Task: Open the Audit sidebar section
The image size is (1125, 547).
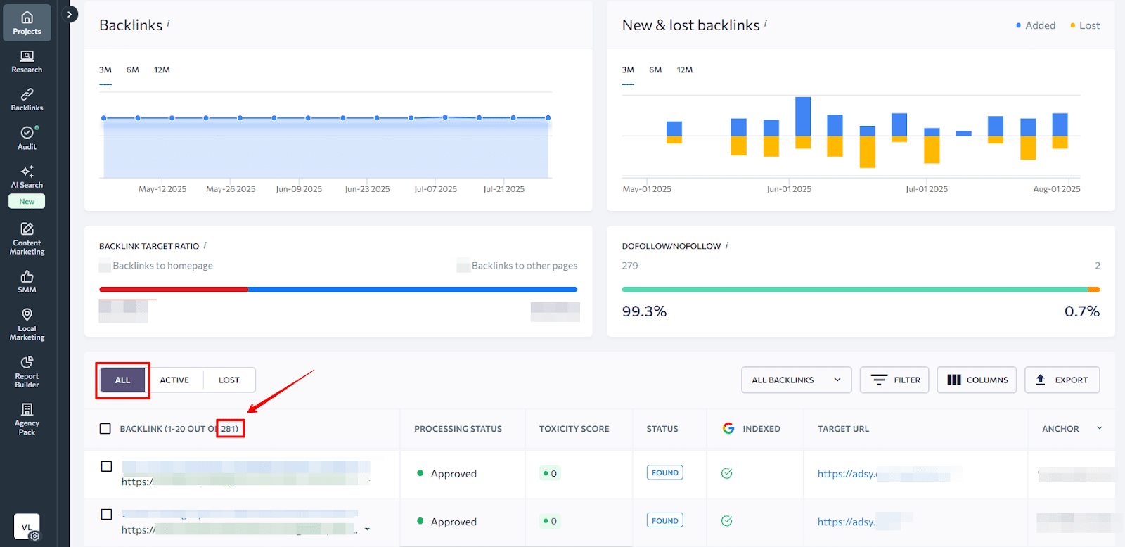Action: (x=27, y=138)
